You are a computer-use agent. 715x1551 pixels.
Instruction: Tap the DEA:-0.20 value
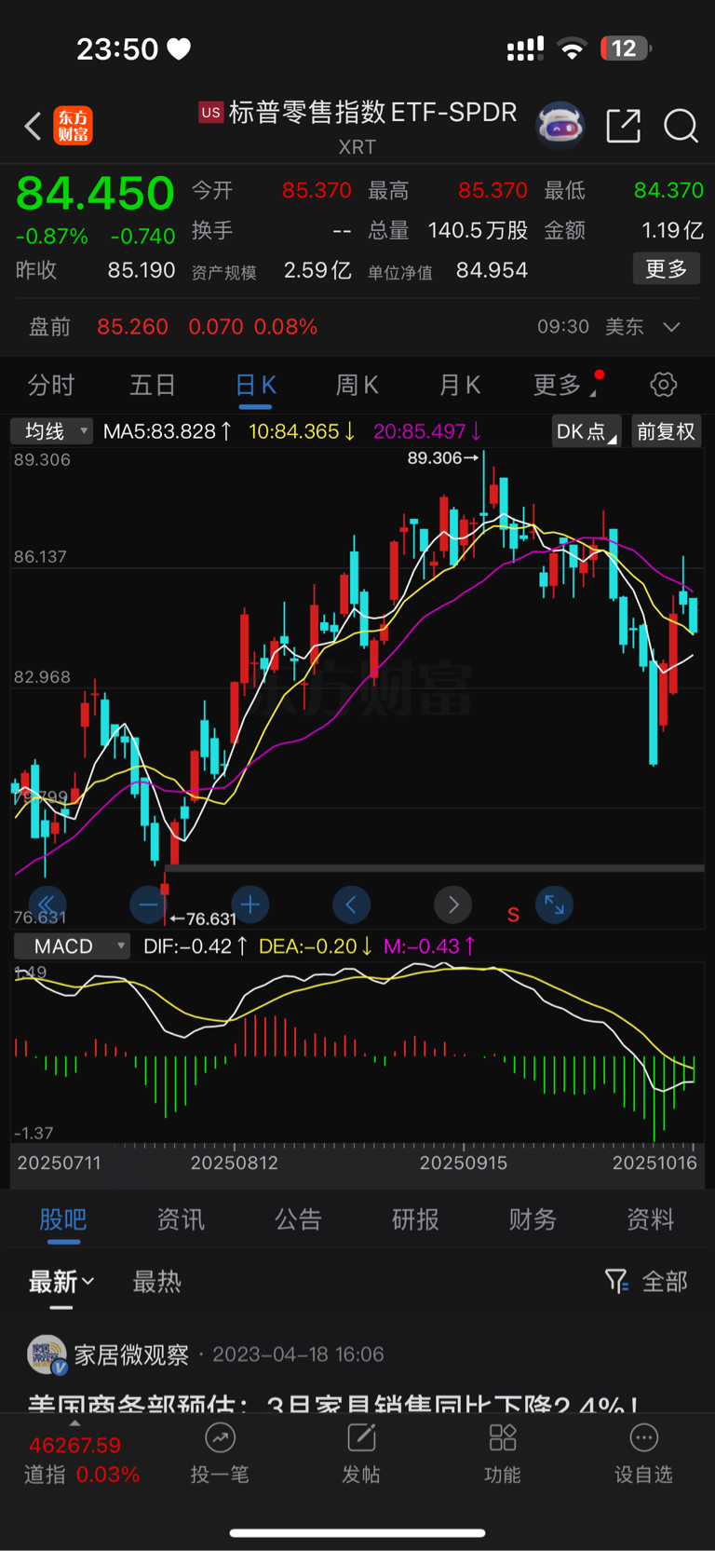[316, 946]
